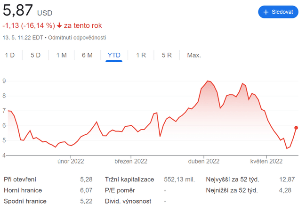Click the current price 5,87 value
Screen dimensions: 306x204
17,10
